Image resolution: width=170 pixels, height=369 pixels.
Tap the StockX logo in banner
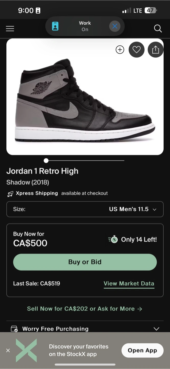(x=26, y=350)
